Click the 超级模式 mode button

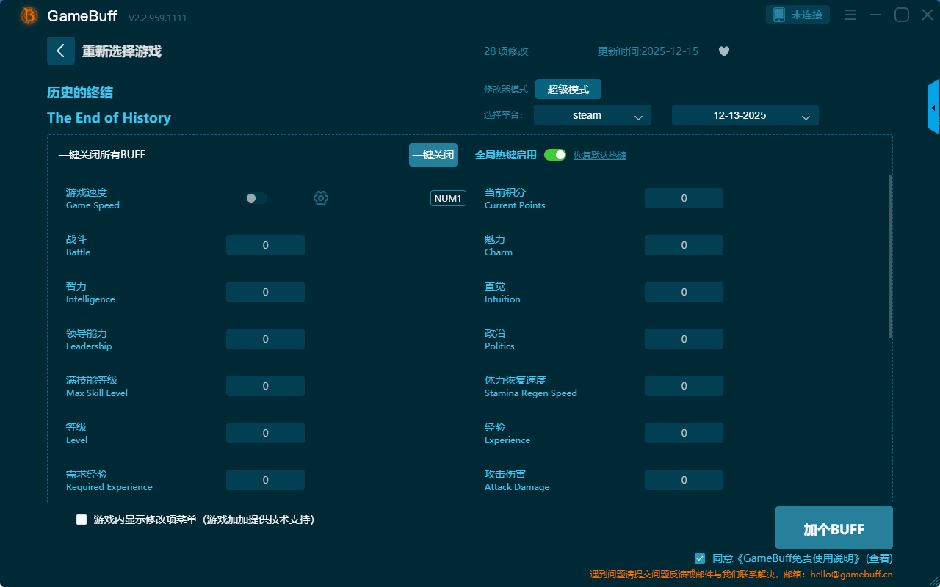click(x=568, y=90)
